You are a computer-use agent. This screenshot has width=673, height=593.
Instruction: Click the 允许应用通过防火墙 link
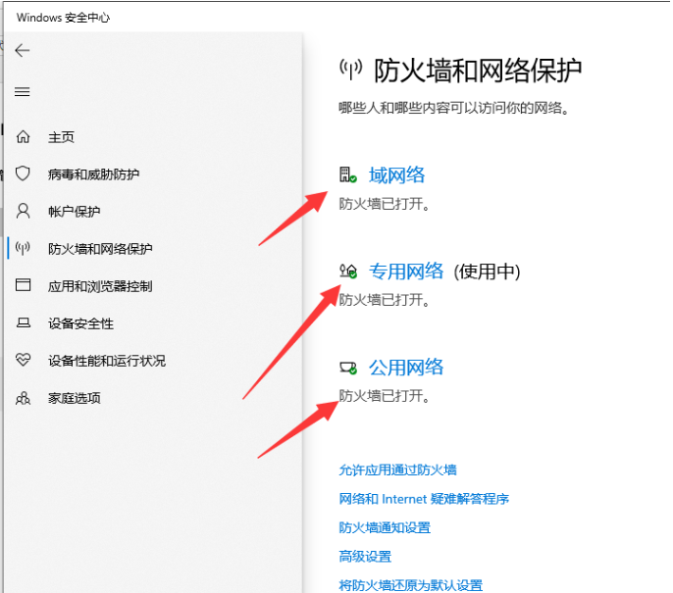click(x=397, y=470)
